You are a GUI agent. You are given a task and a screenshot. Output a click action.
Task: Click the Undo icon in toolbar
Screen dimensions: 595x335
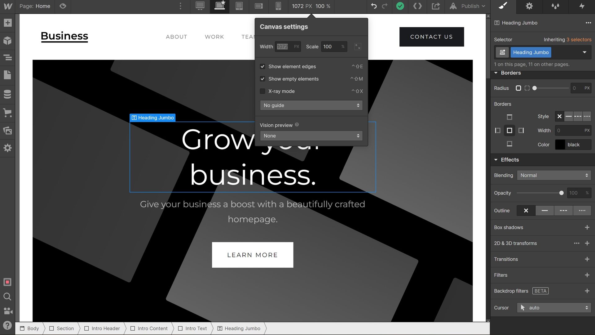pyautogui.click(x=373, y=6)
